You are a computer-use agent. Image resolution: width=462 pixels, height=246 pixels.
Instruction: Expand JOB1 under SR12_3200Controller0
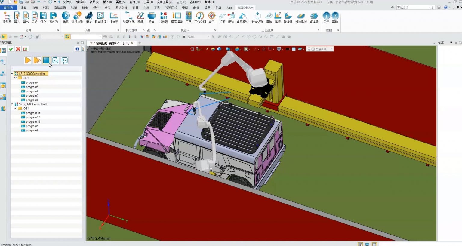(x=15, y=108)
